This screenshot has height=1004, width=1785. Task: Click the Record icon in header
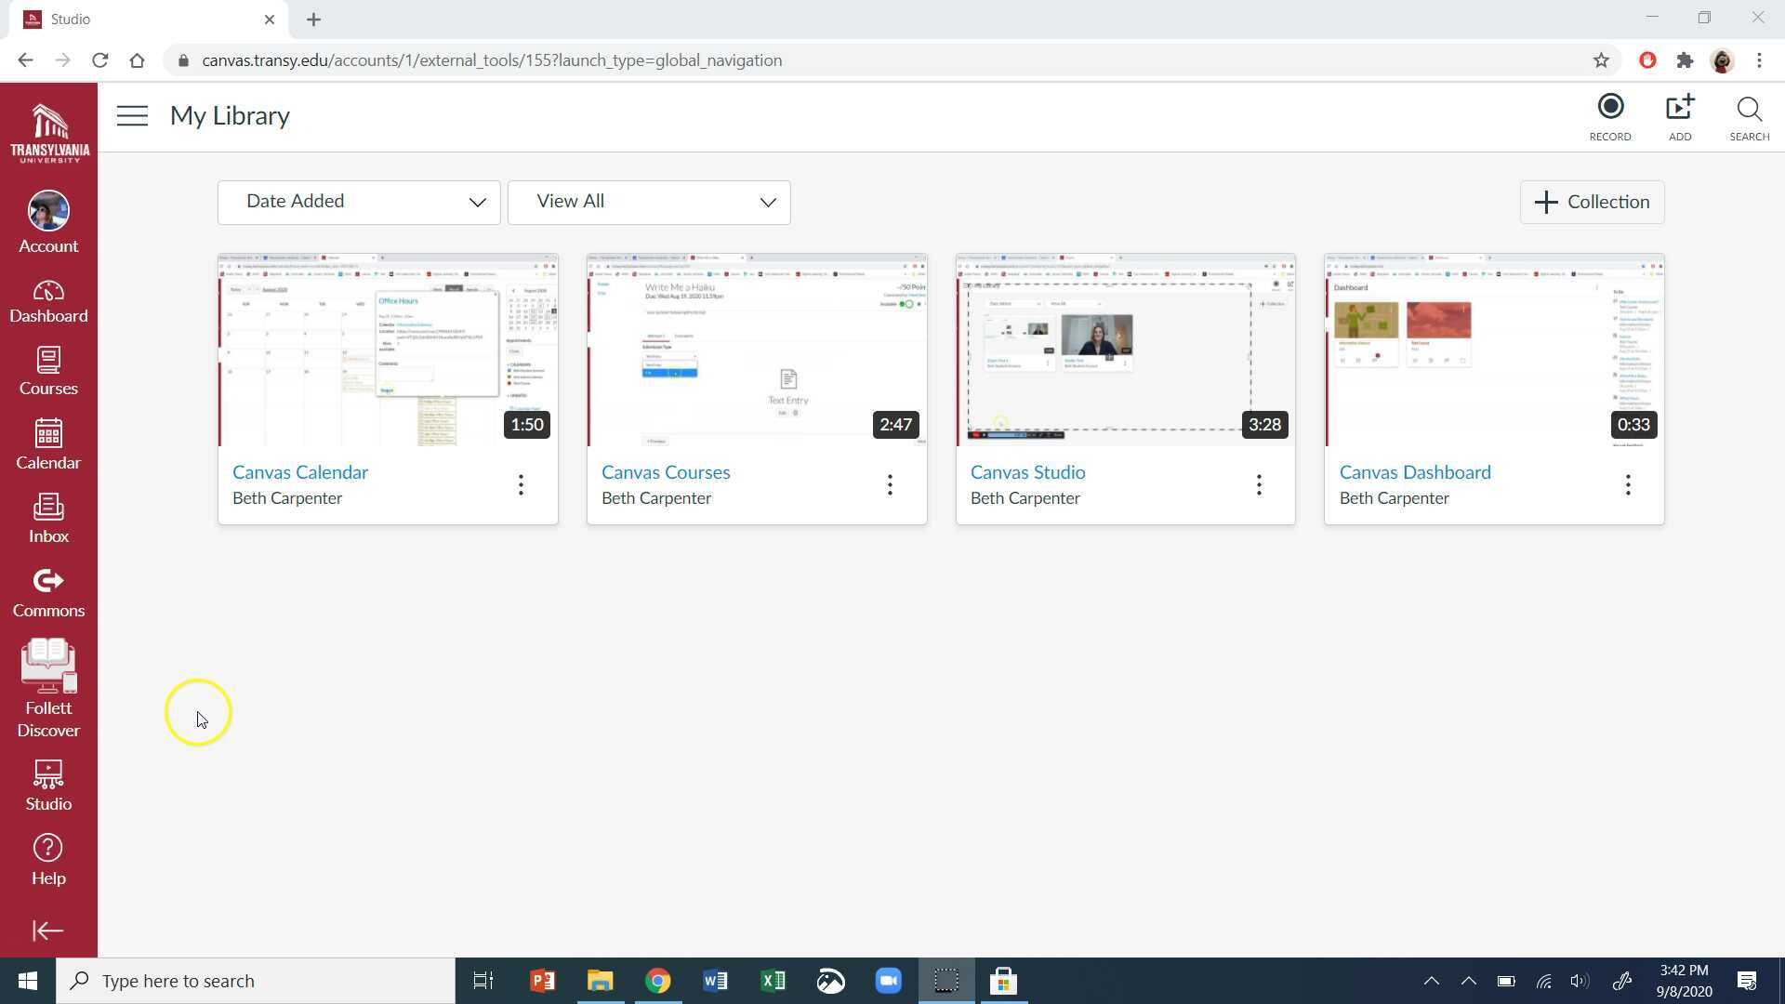1610,117
